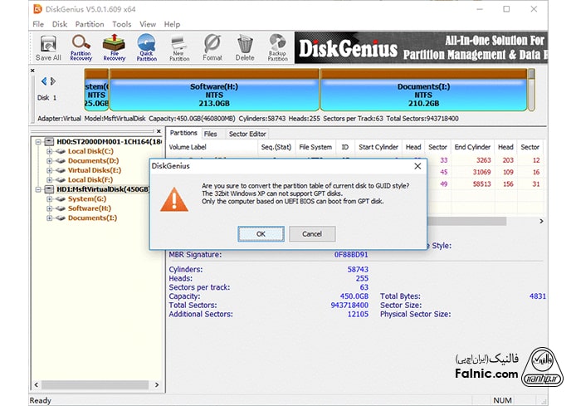Screen dimensions: 576x406
Task: Open the Partition Recovery tool
Action: 81,47
